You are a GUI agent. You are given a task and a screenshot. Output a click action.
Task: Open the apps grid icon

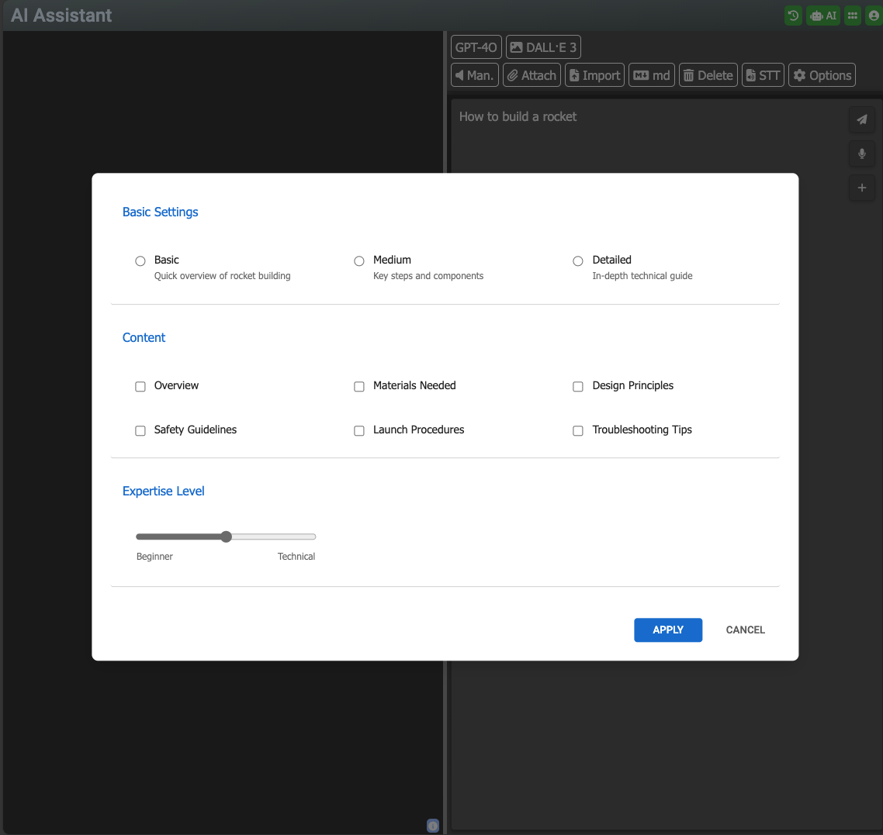coord(853,16)
